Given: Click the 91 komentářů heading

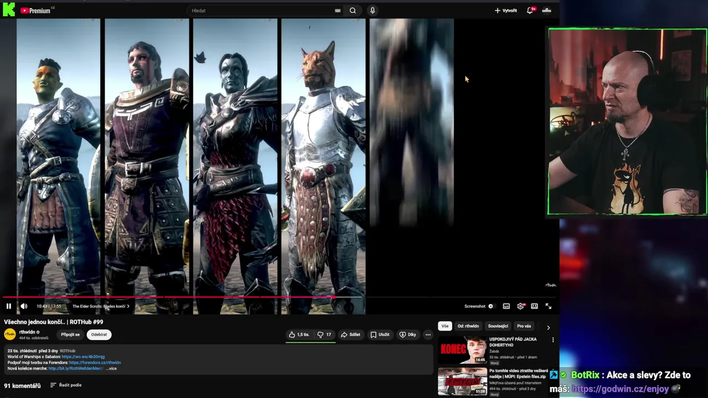Looking at the screenshot, I should click(x=22, y=386).
